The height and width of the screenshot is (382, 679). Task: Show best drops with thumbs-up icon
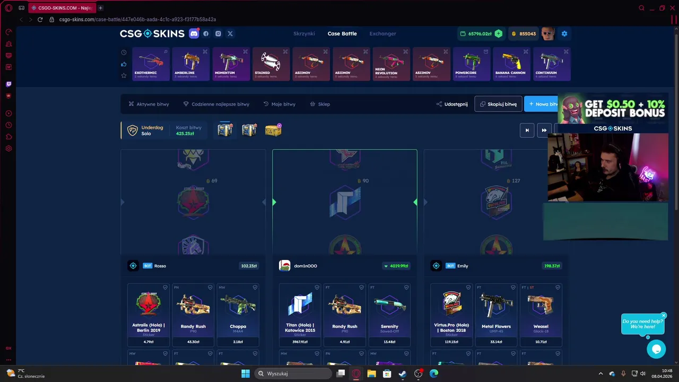tap(124, 64)
